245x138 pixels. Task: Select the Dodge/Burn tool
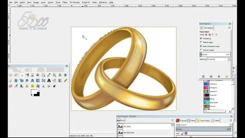point(54,86)
